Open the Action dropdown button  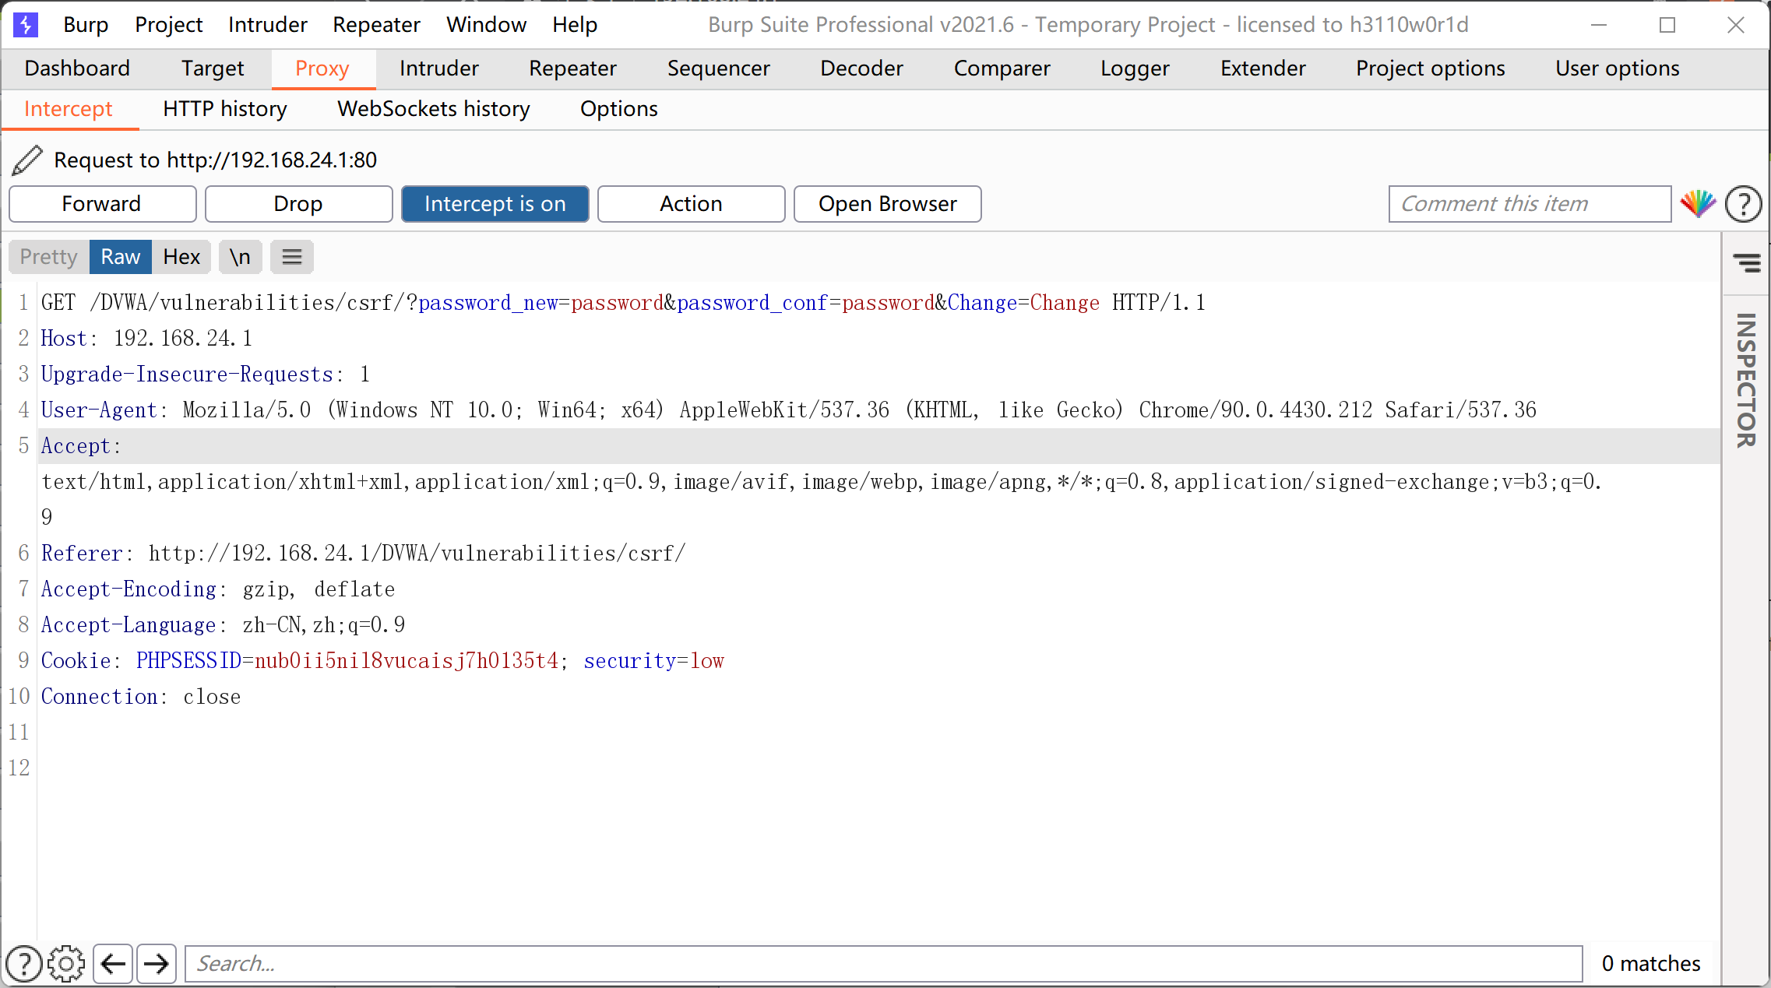691,204
